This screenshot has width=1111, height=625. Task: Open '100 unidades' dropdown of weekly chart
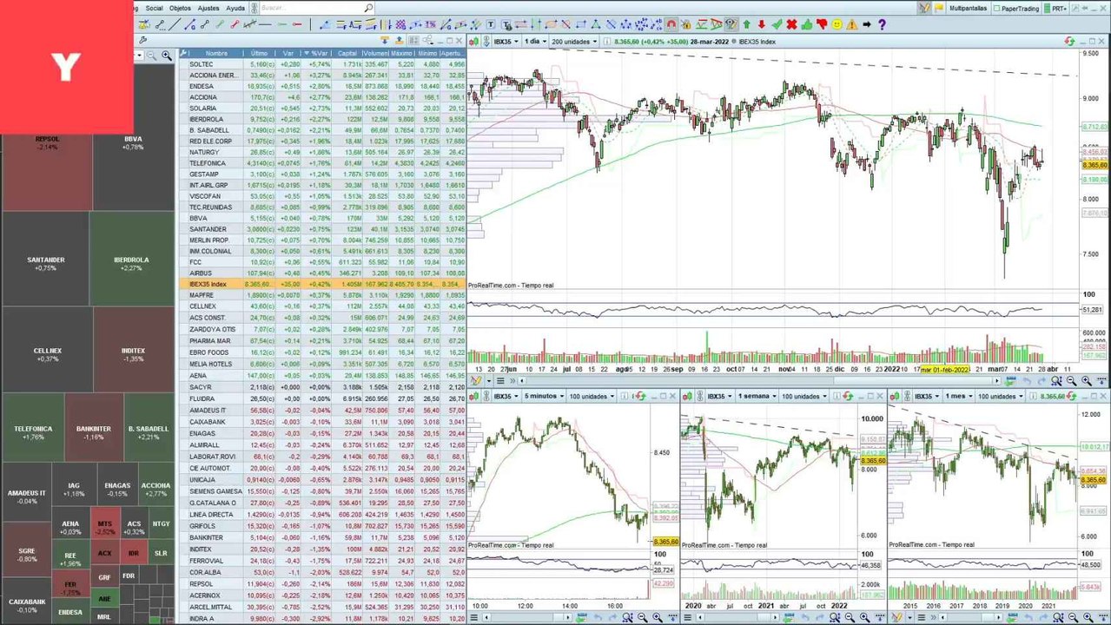coord(804,396)
